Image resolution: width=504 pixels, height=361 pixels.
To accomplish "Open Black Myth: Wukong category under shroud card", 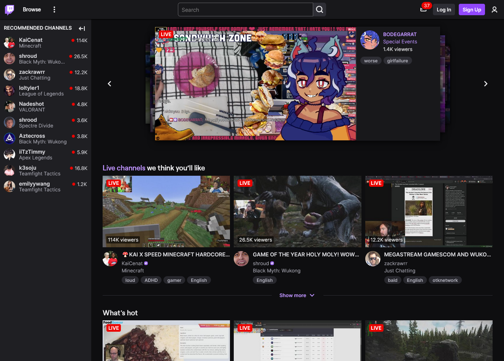I will [x=277, y=271].
